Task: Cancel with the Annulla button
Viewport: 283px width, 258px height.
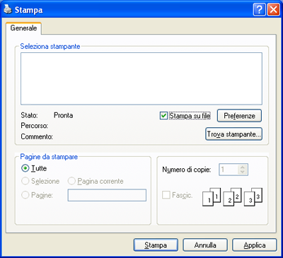Action: tap(205, 245)
